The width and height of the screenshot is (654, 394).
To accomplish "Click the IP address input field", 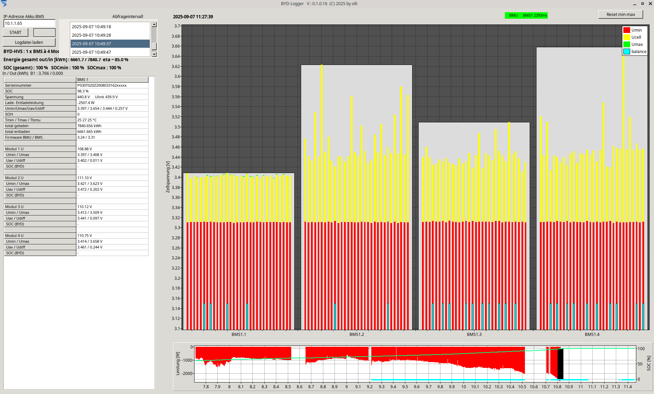I will pyautogui.click(x=29, y=23).
